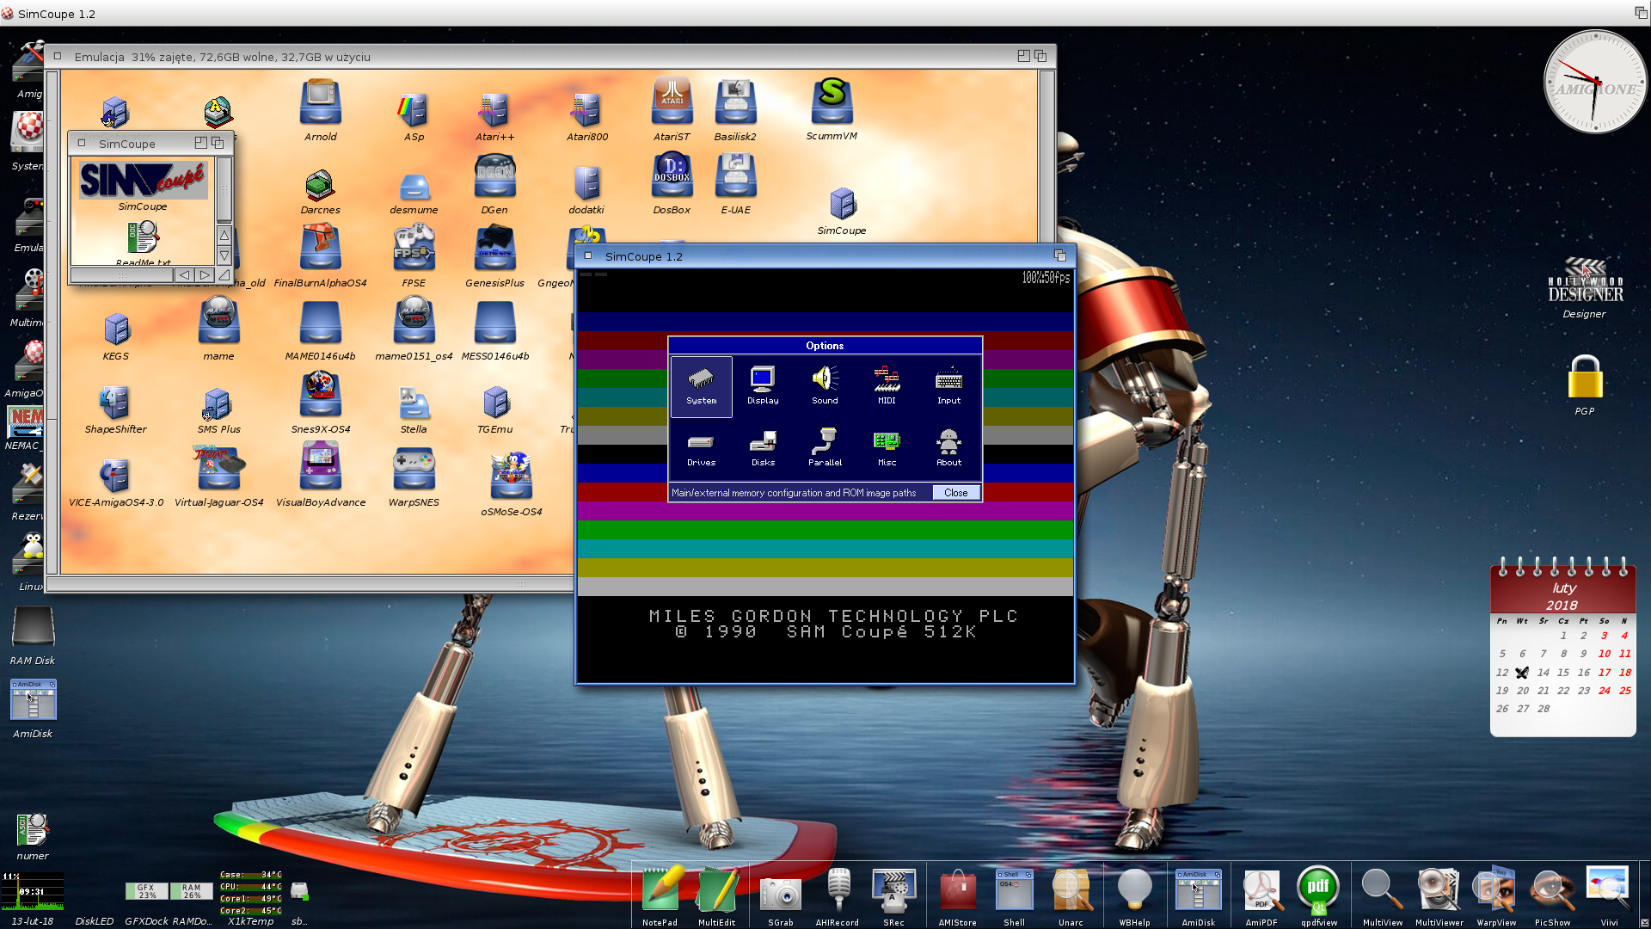Image resolution: width=1651 pixels, height=929 pixels.
Task: Open the DGen drawer icon
Action: [x=494, y=183]
